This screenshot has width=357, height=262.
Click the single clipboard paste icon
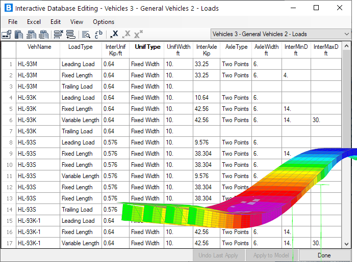[x=19, y=34]
